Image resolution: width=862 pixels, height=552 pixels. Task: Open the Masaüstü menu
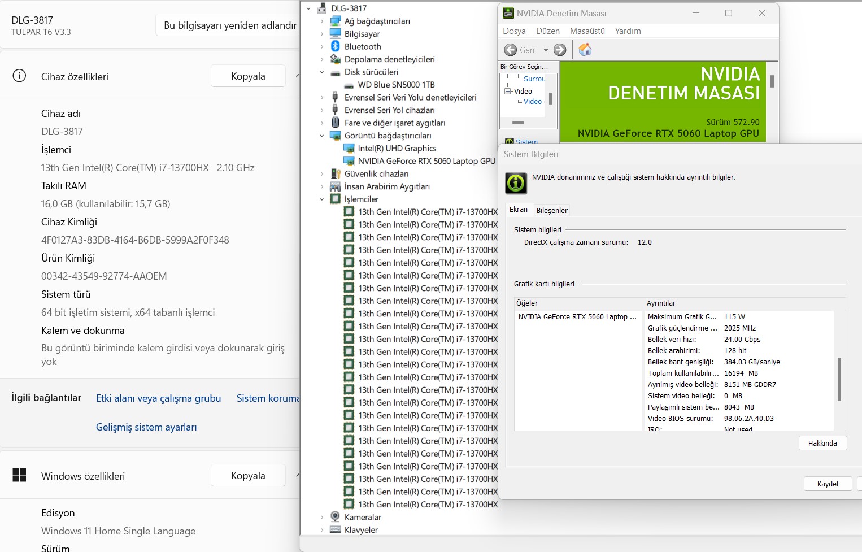(587, 31)
